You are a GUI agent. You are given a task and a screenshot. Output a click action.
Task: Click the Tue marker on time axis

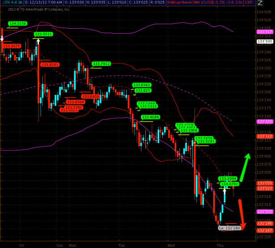tap(122, 245)
